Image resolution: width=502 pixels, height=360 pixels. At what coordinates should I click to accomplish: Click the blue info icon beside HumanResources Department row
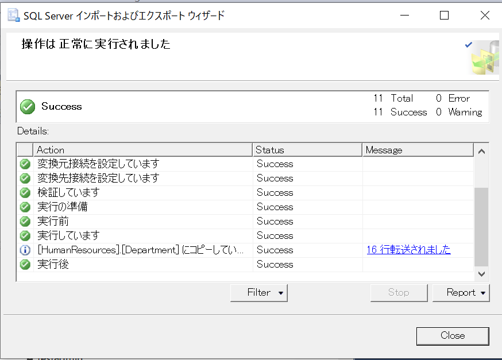[x=25, y=250]
